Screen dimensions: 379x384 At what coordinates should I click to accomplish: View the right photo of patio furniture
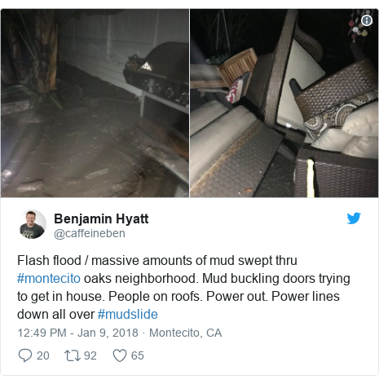(284, 103)
